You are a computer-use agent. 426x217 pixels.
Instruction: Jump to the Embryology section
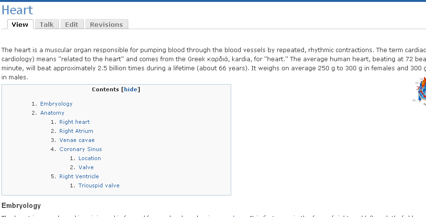56,104
